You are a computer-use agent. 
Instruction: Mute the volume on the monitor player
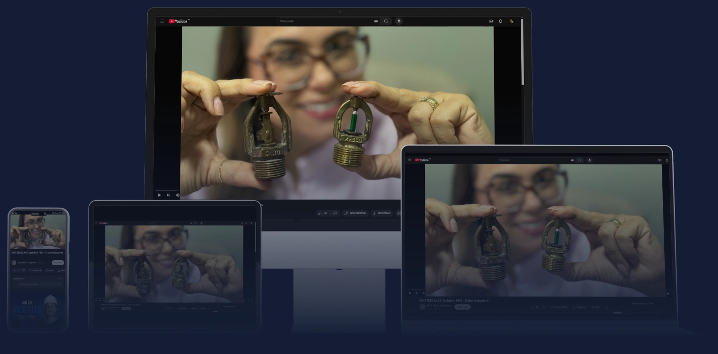[177, 195]
